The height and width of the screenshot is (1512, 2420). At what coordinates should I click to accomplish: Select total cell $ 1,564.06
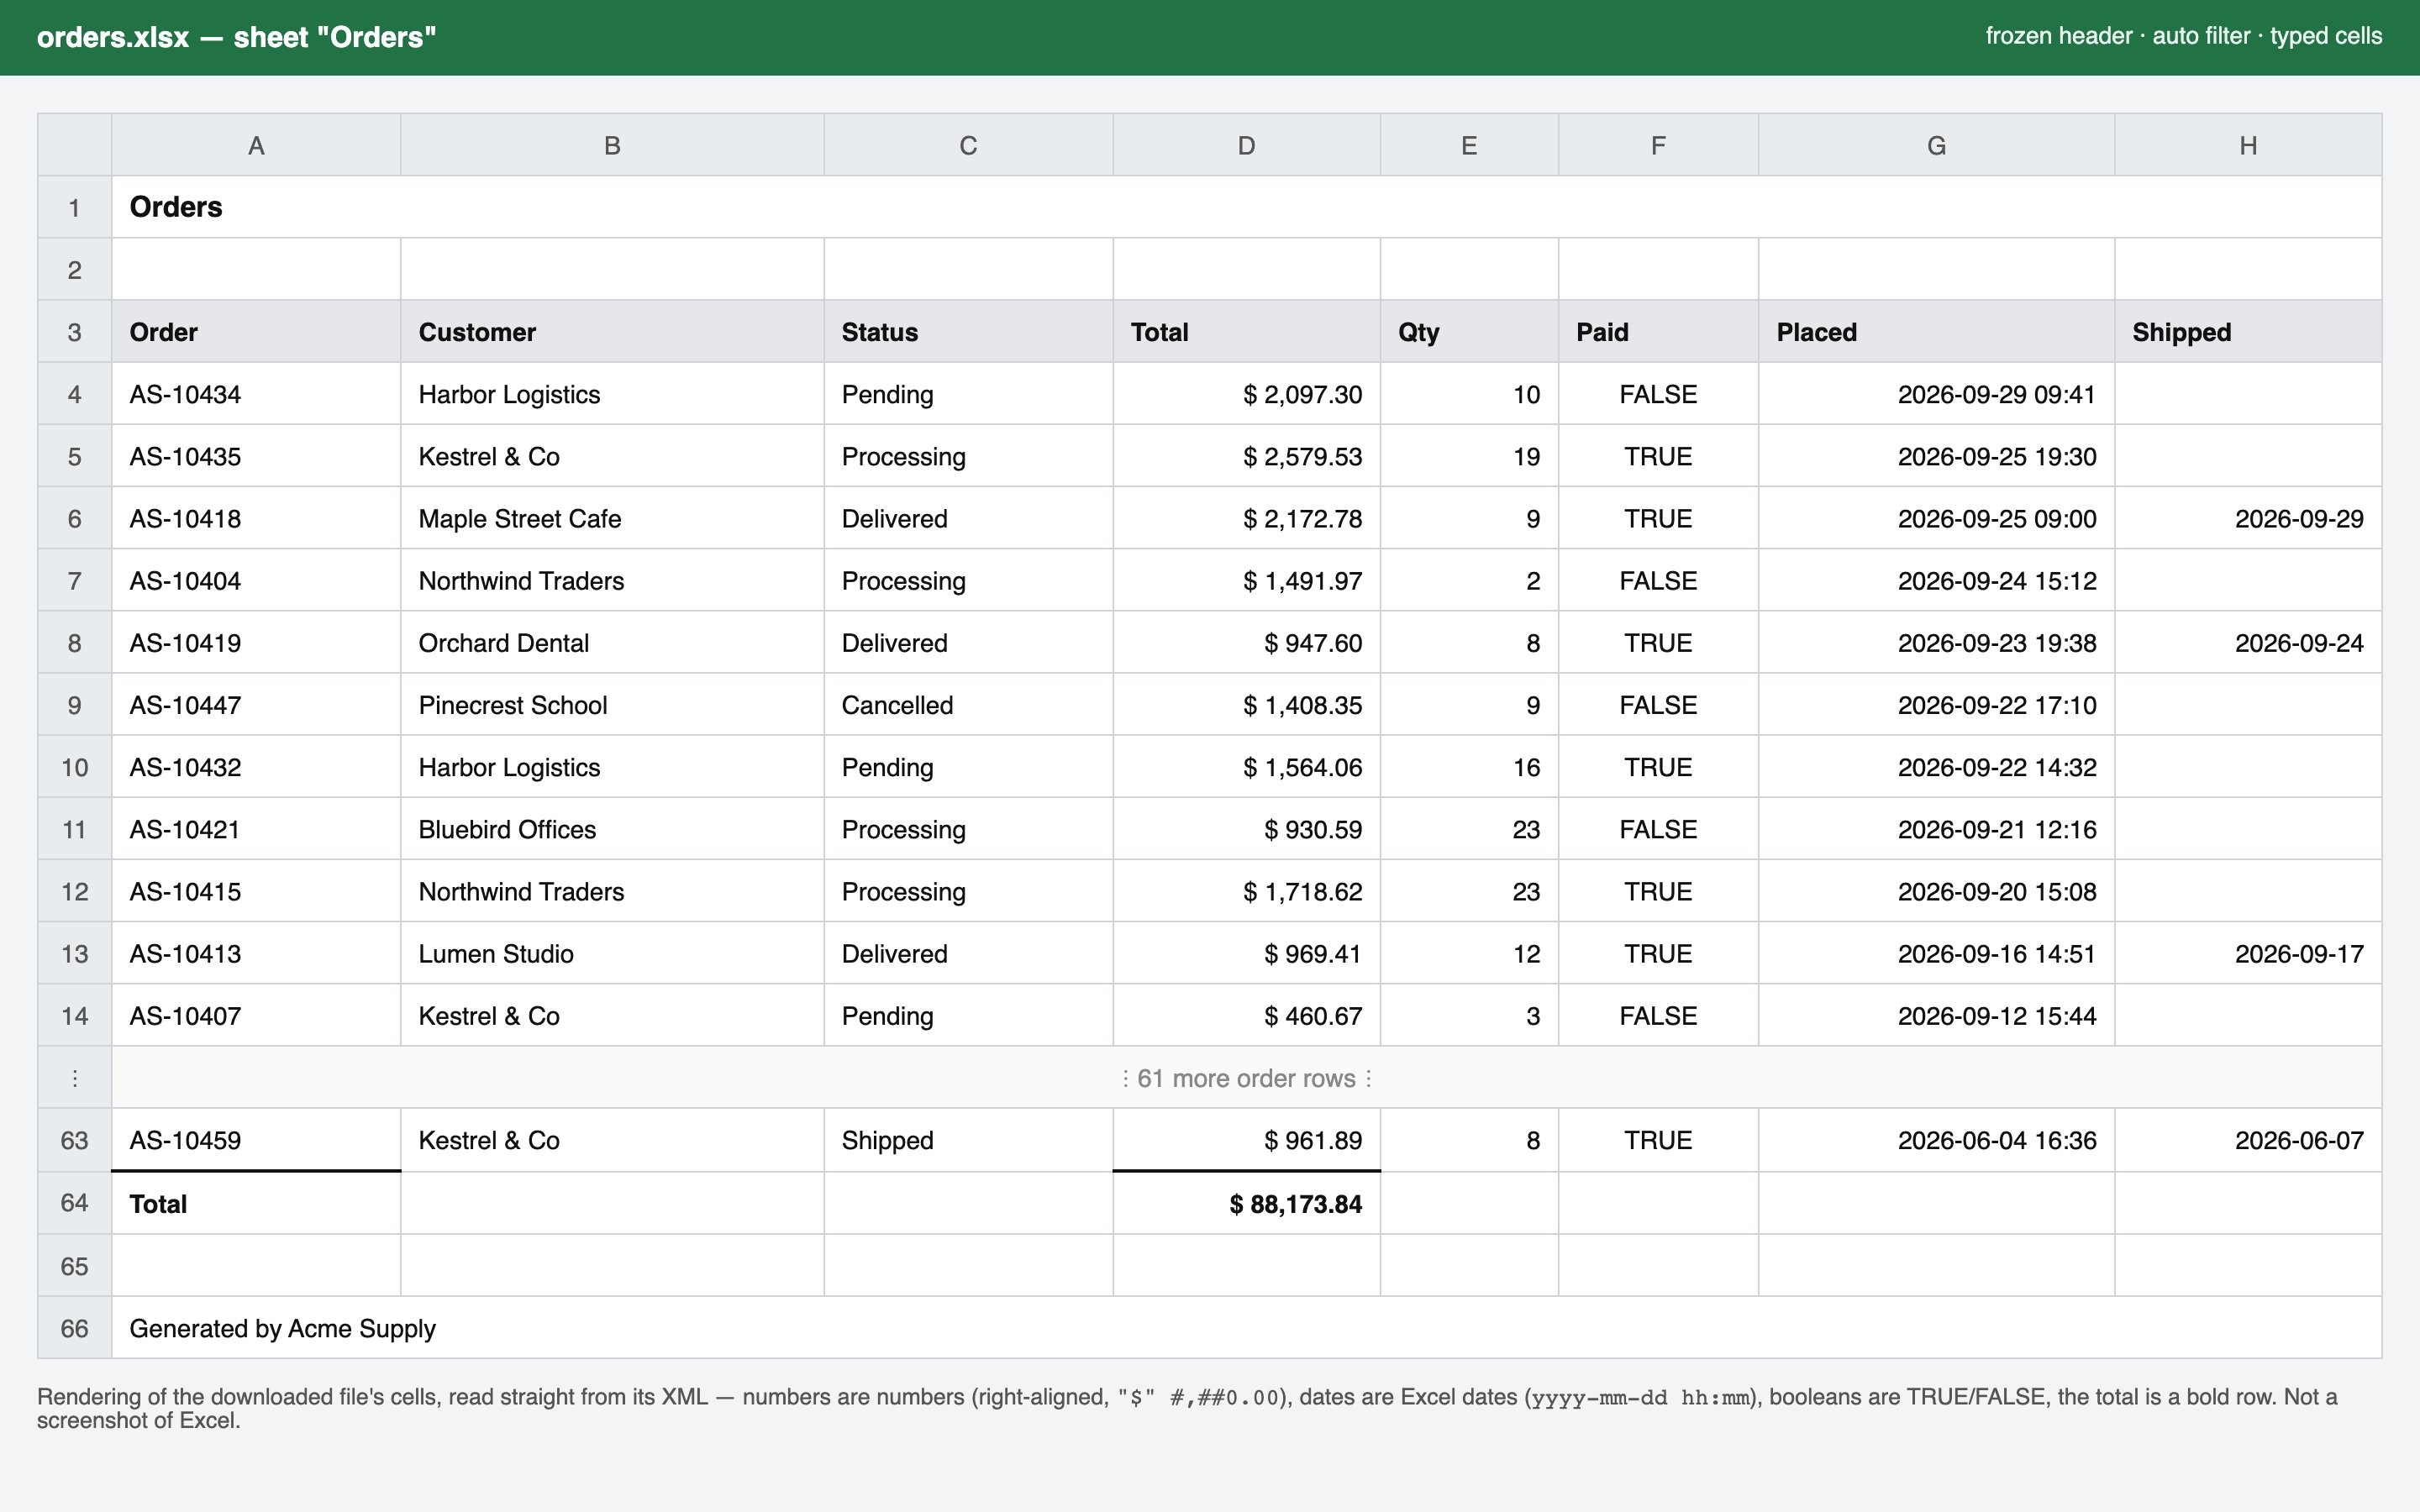(x=1246, y=767)
